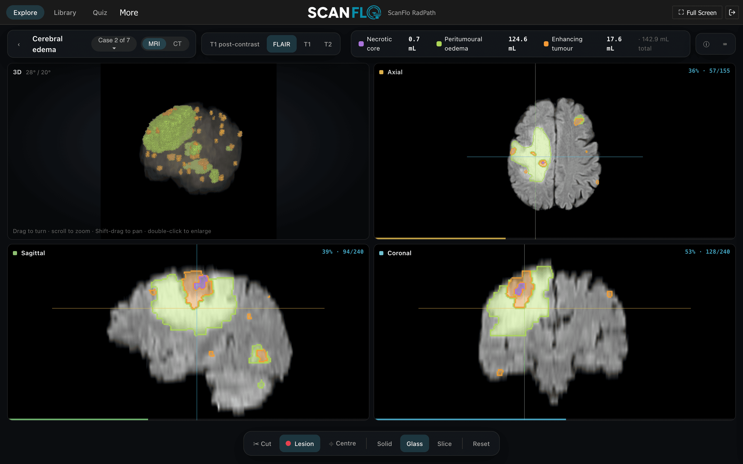743x464 pixels.
Task: Click the exit icon beside Full Screen
Action: [732, 13]
